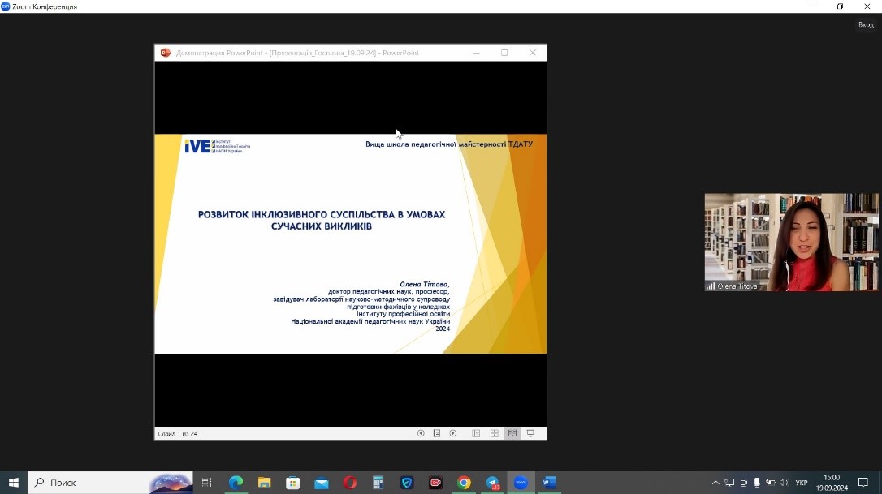Click the Zoom logo in title bar
882x494 pixels.
[x=6, y=6]
